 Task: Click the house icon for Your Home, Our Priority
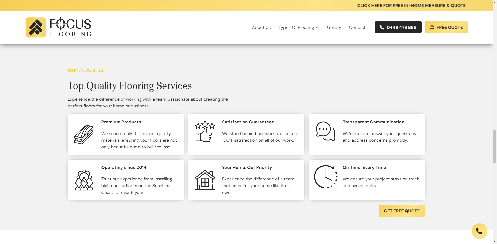point(205,180)
